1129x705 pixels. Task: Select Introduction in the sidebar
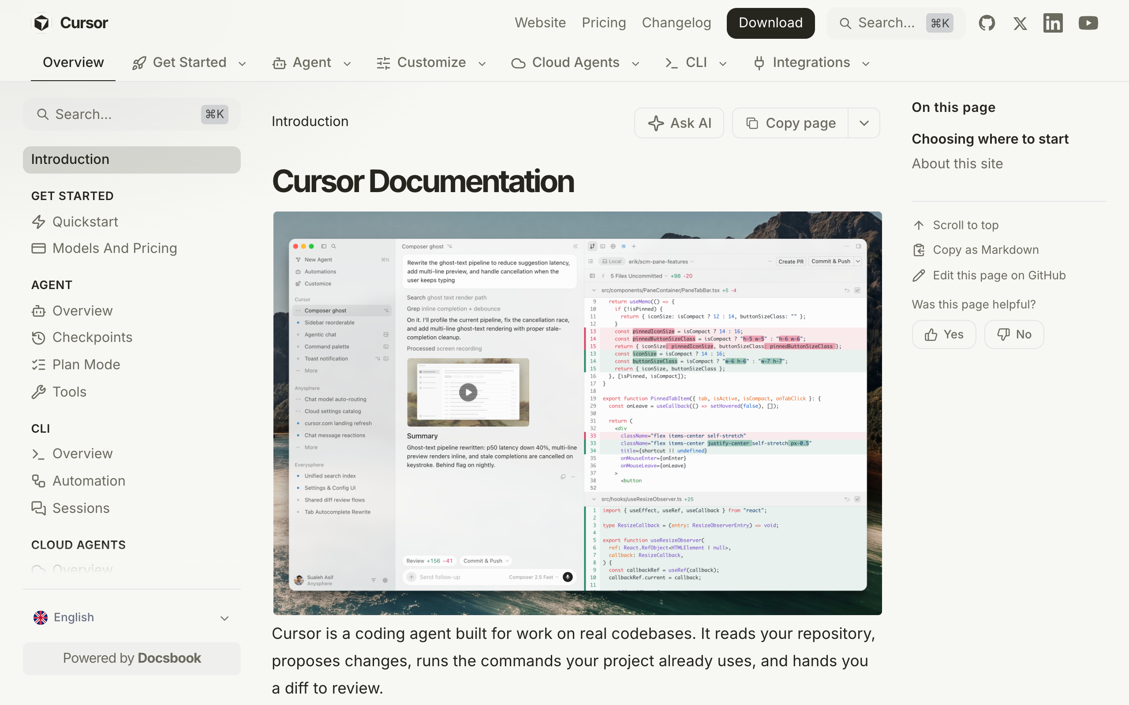[x=132, y=160]
